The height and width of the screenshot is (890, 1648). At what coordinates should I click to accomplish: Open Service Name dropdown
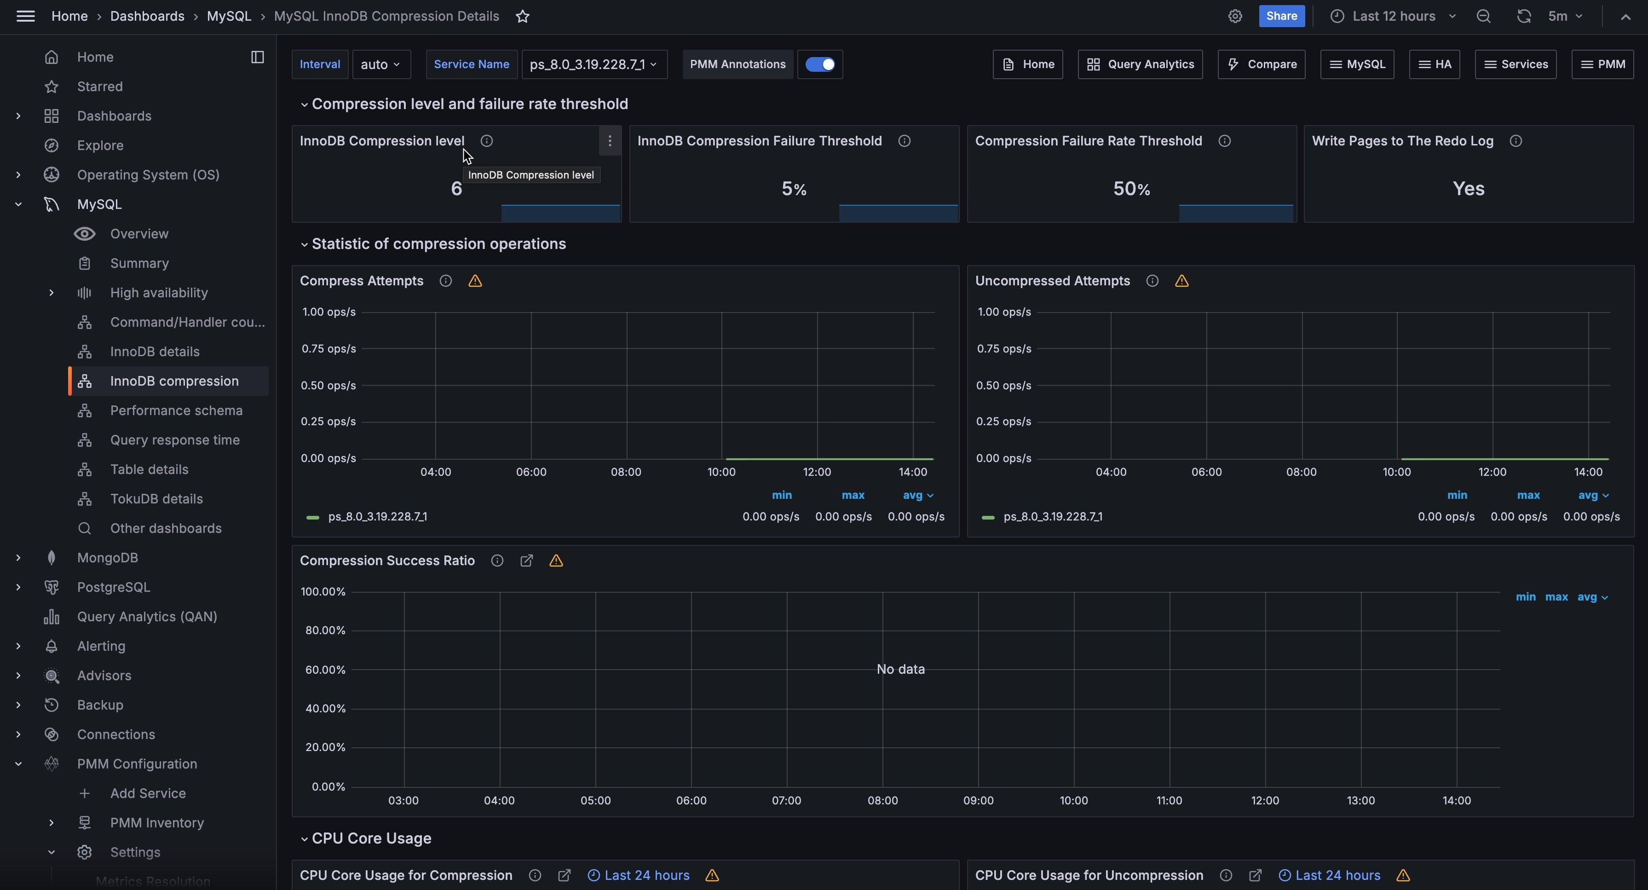(594, 64)
